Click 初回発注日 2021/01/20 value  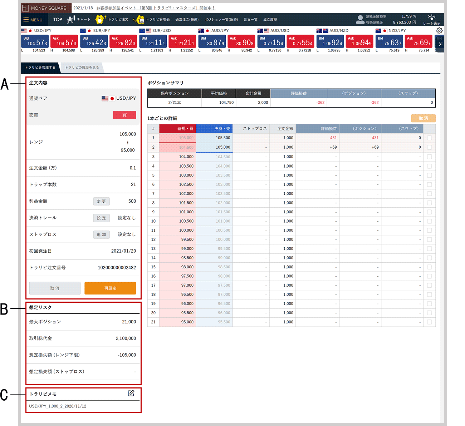click(x=123, y=251)
